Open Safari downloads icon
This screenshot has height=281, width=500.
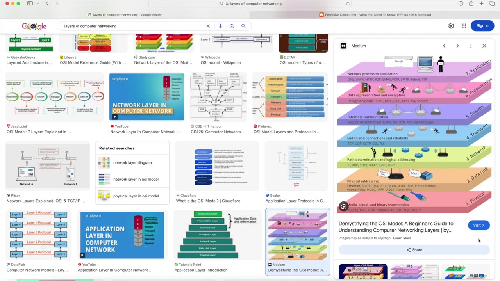[x=461, y=4]
